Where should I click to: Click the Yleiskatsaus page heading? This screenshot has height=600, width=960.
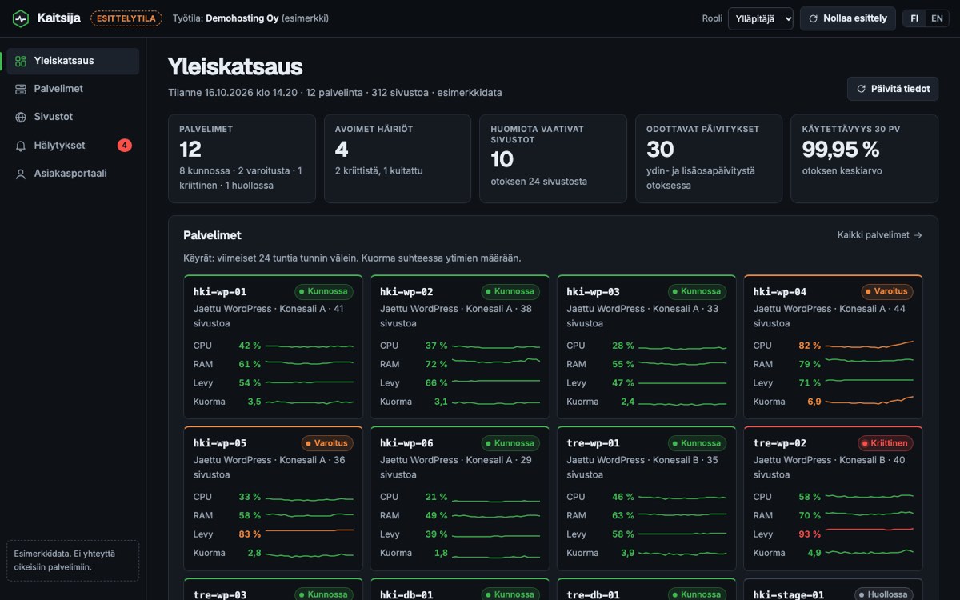coord(235,66)
